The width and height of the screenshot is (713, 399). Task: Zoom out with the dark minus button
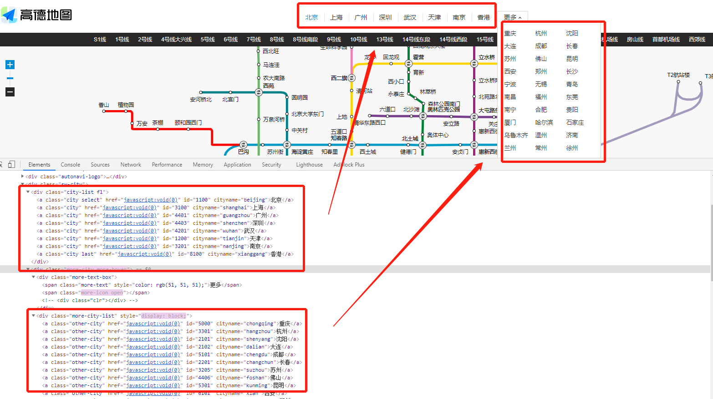click(10, 92)
